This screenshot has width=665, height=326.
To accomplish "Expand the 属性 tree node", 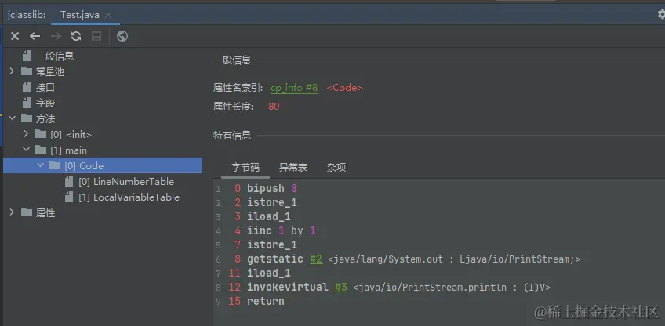I will tap(12, 212).
